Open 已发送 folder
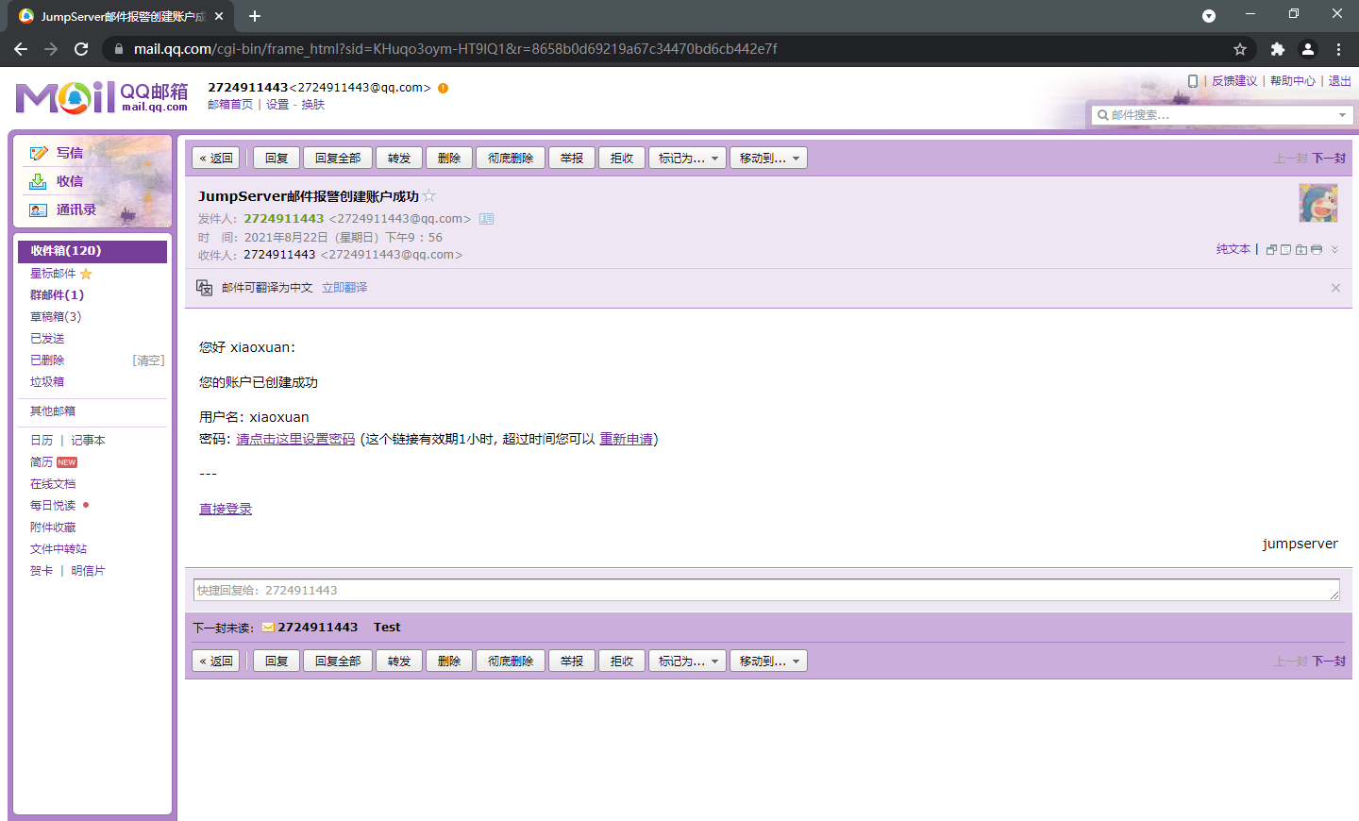This screenshot has width=1359, height=821. pos(47,339)
